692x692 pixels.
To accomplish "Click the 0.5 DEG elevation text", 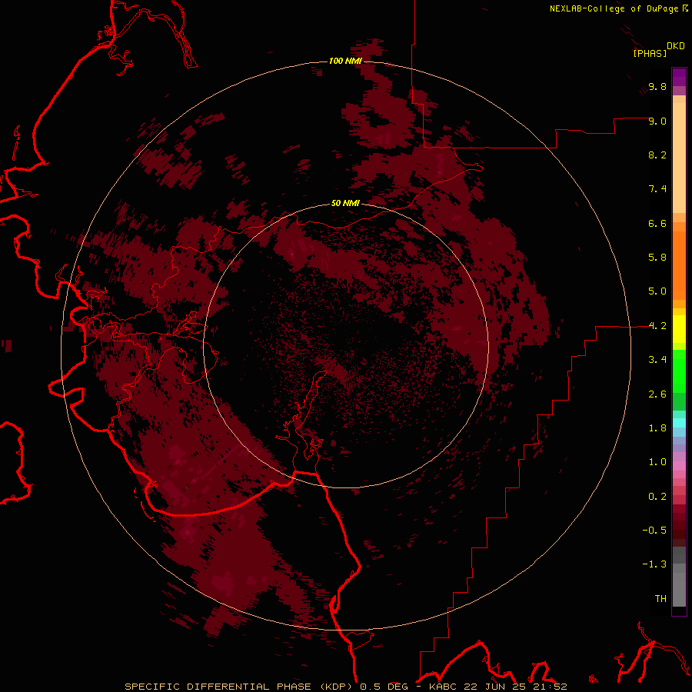I will pyautogui.click(x=384, y=687).
